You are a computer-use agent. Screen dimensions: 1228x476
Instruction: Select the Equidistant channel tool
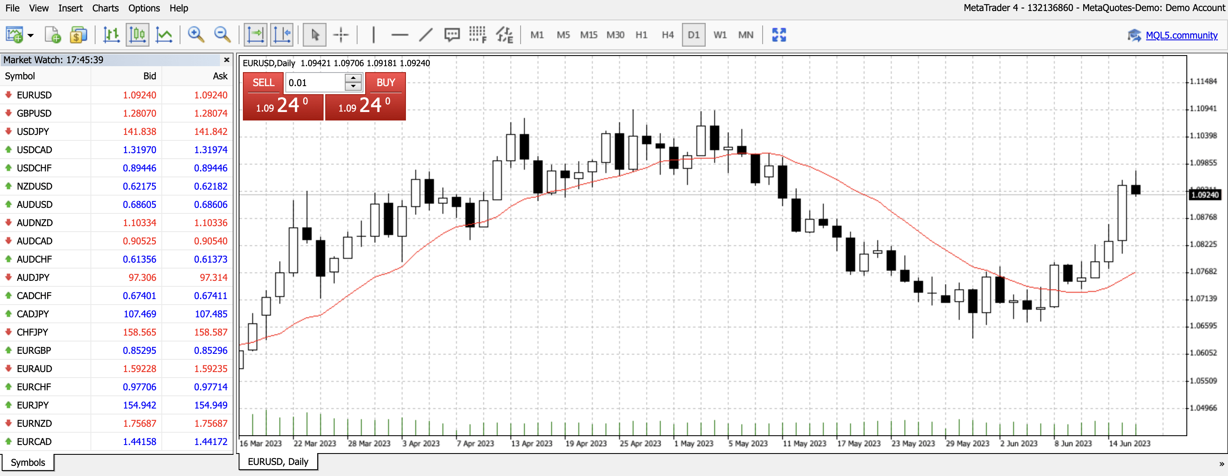(504, 35)
